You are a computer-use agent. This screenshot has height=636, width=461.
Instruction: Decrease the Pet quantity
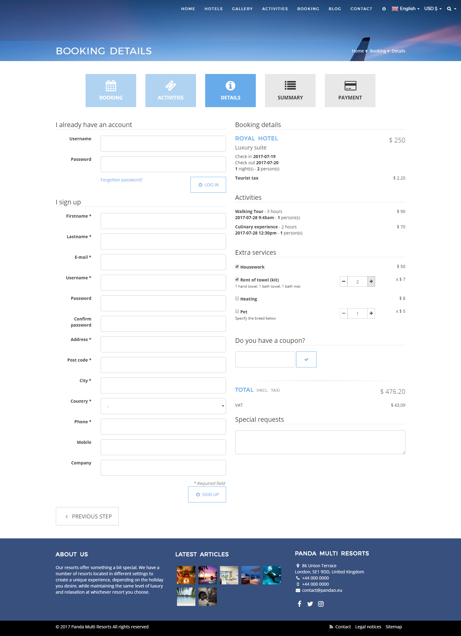pyautogui.click(x=344, y=313)
